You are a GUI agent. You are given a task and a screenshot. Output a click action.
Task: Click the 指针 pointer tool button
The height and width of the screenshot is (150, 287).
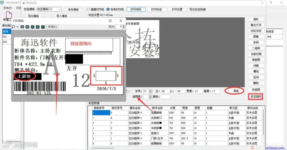tap(256, 19)
